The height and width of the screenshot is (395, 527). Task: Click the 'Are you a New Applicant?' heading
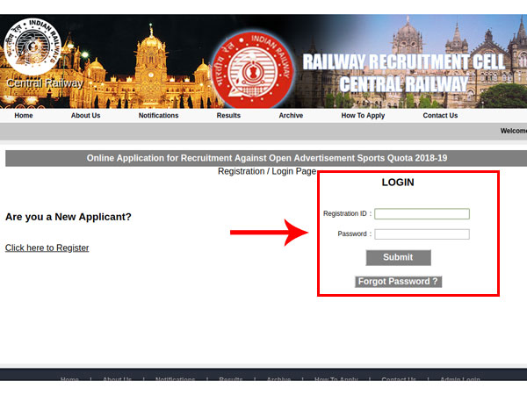[69, 217]
